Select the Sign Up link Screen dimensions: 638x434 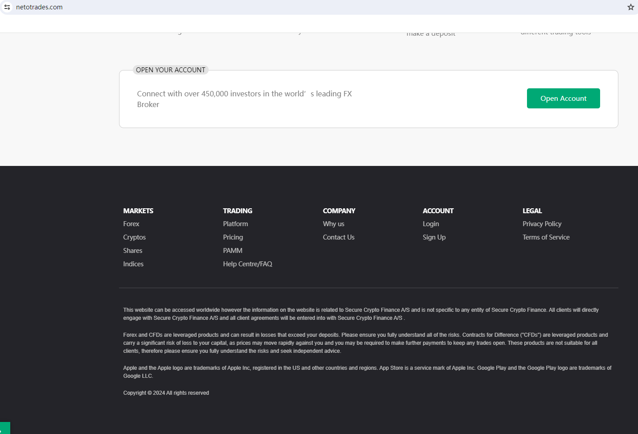pyautogui.click(x=434, y=237)
